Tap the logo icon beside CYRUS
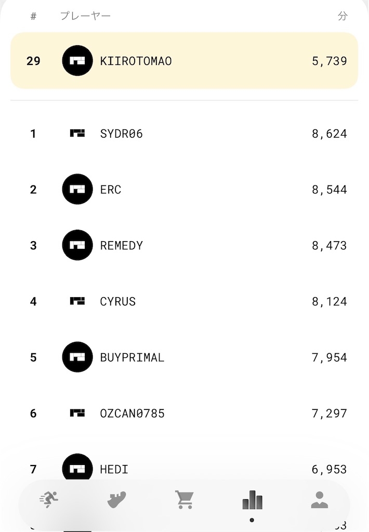 pyautogui.click(x=77, y=301)
